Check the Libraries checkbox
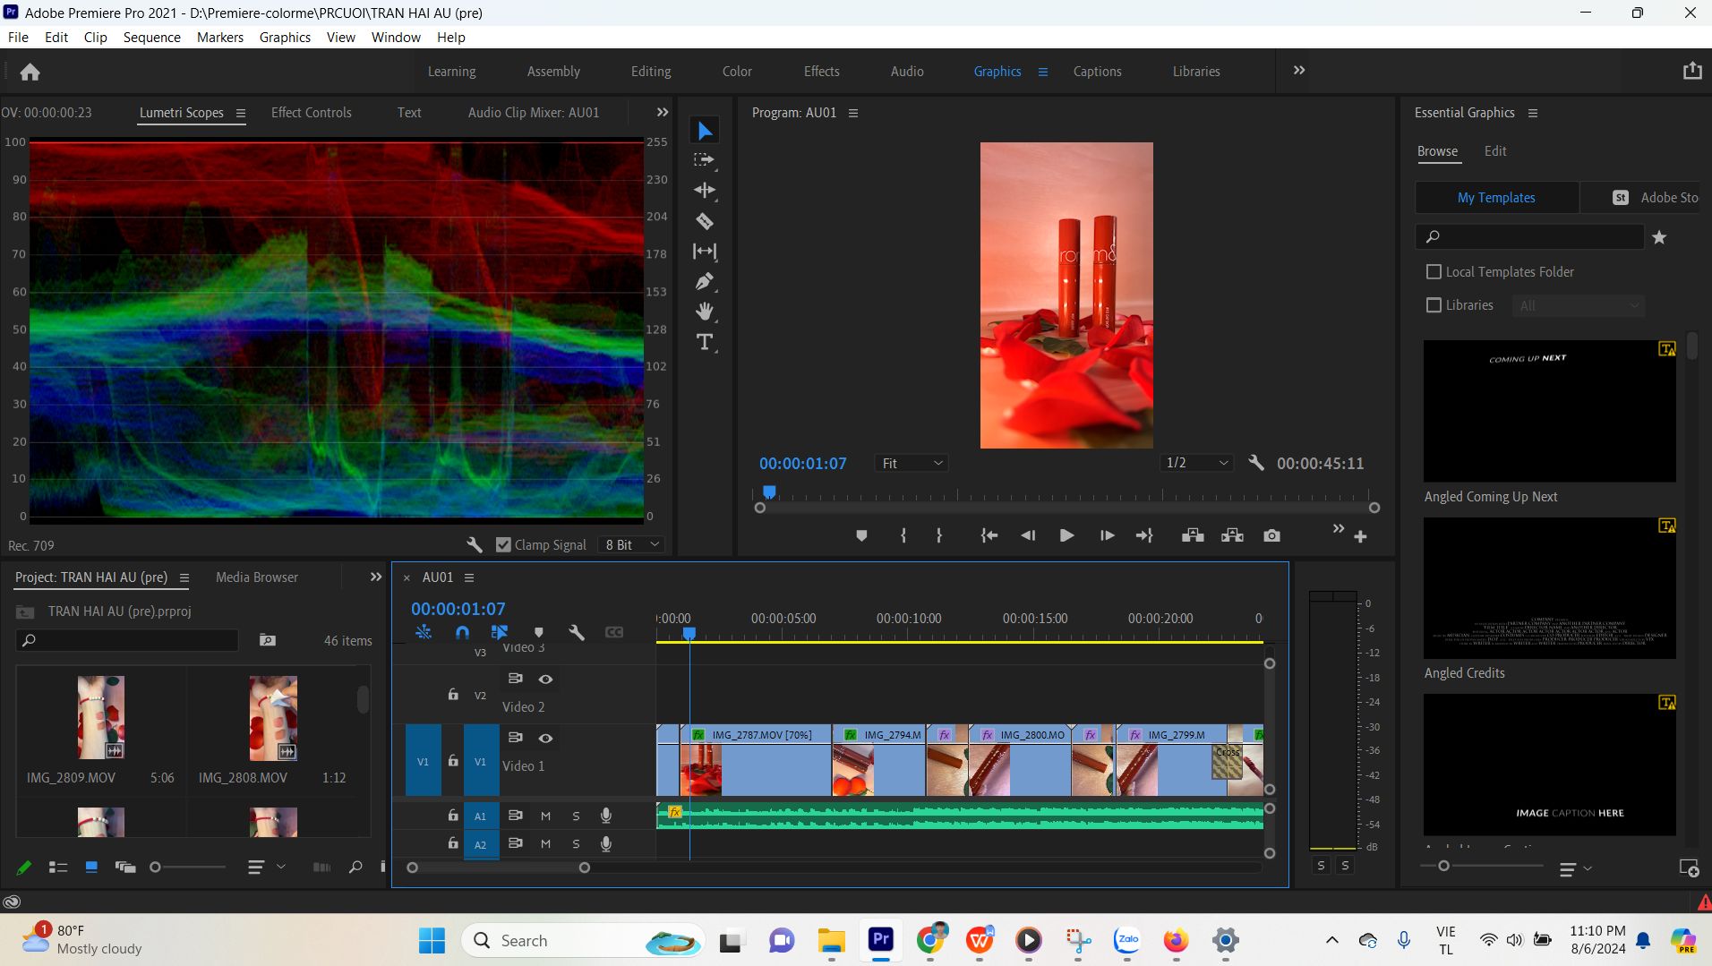 coord(1434,305)
